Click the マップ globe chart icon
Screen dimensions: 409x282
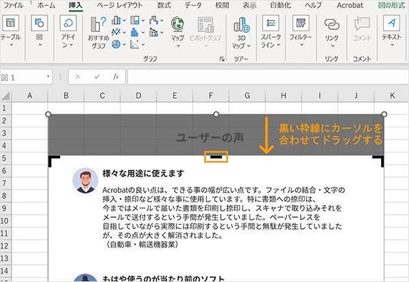178,24
